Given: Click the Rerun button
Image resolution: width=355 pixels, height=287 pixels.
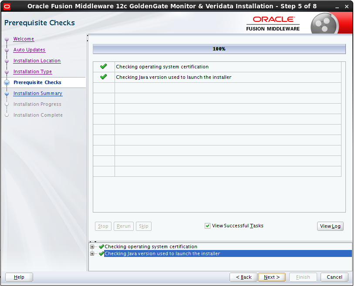Looking at the screenshot, I should [x=124, y=226].
